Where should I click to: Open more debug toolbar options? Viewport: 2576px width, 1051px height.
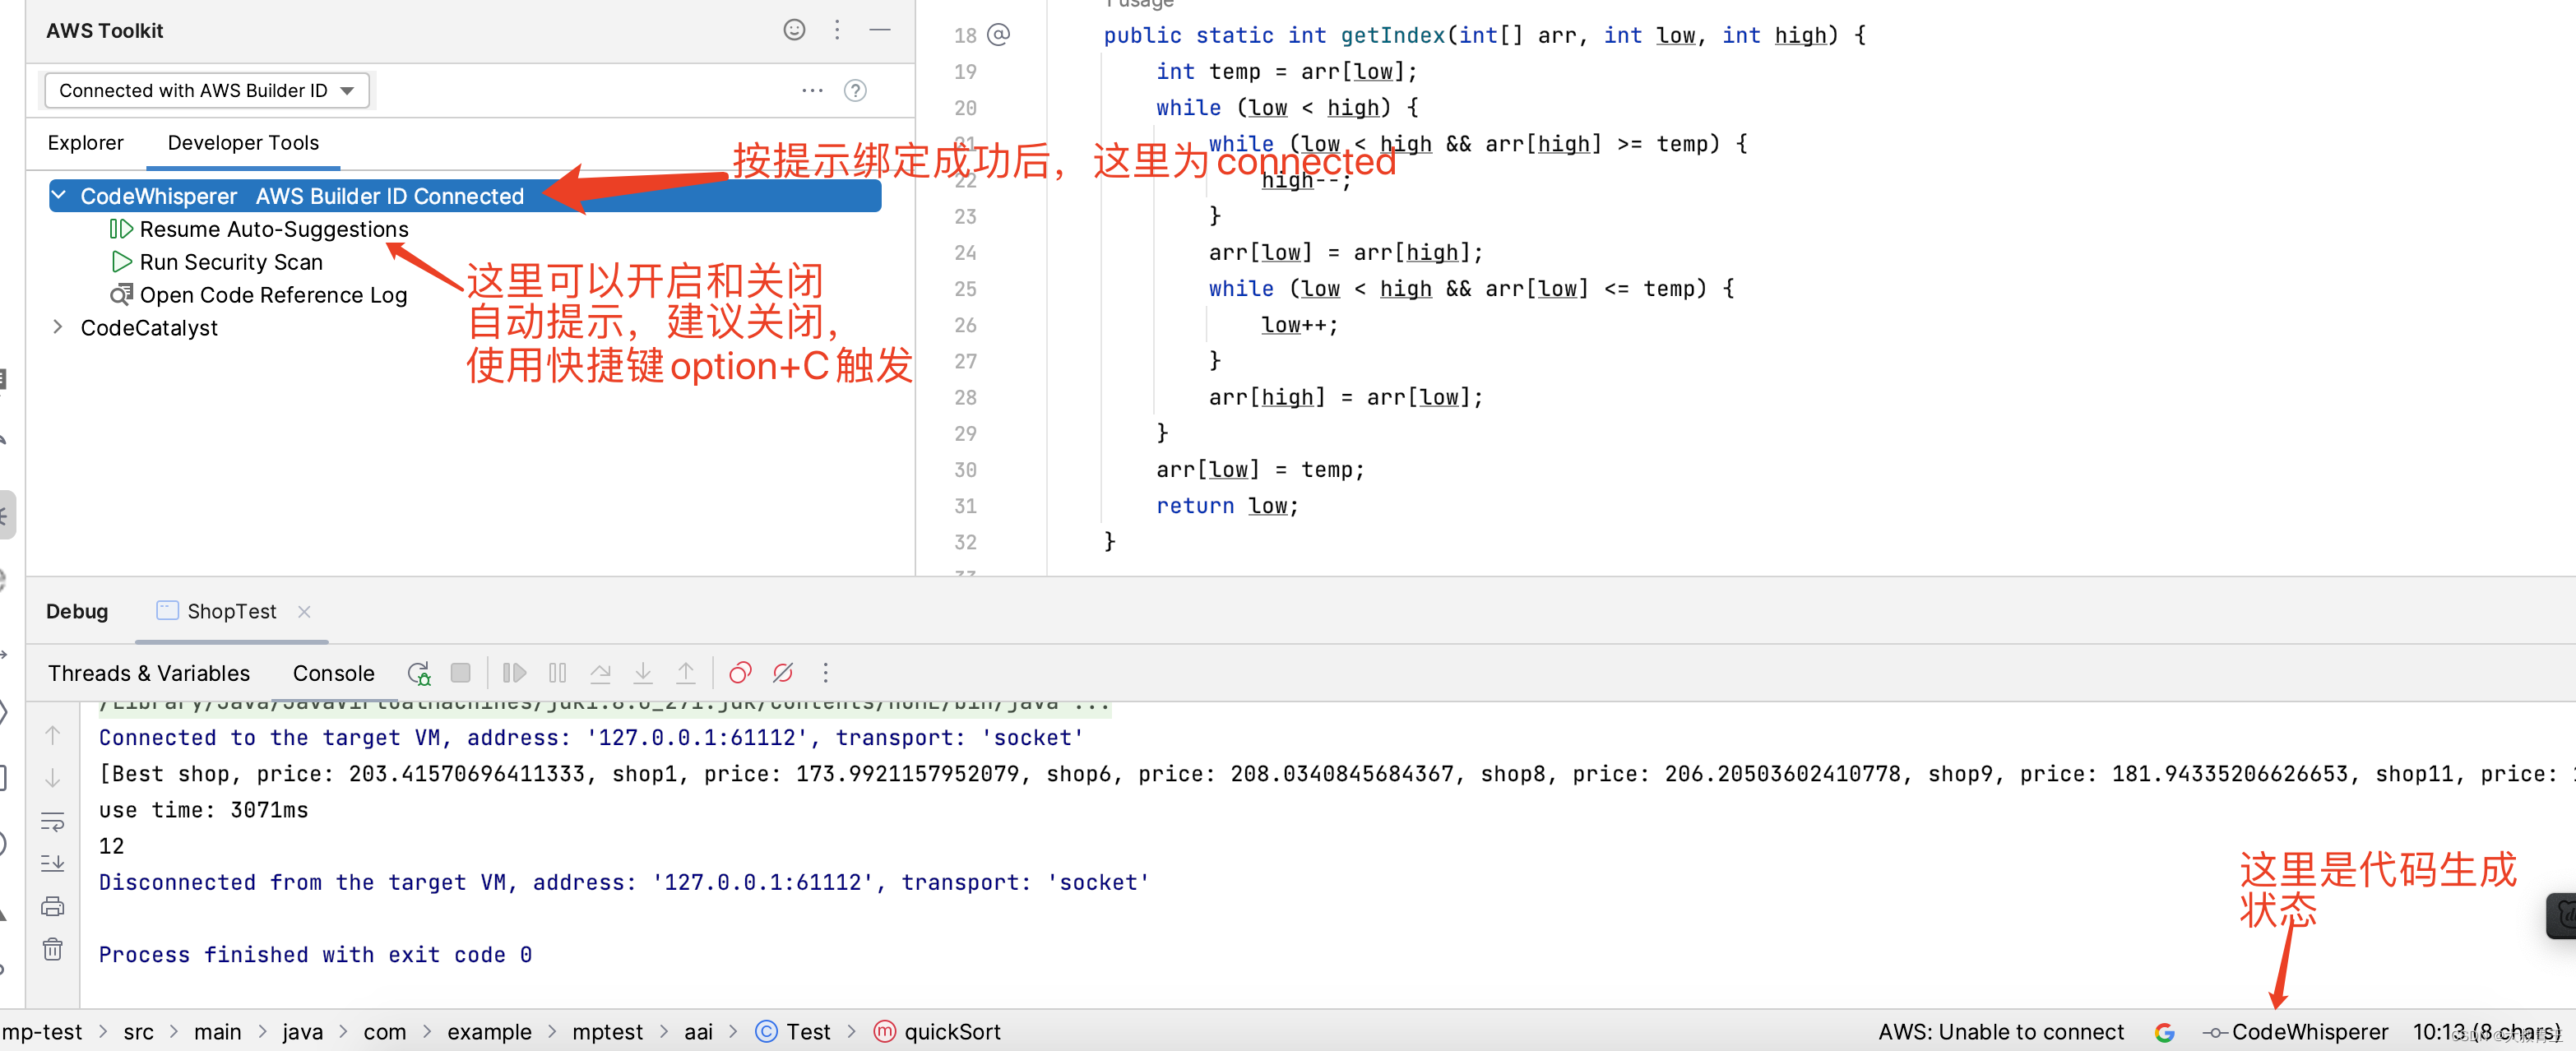pyautogui.click(x=825, y=673)
